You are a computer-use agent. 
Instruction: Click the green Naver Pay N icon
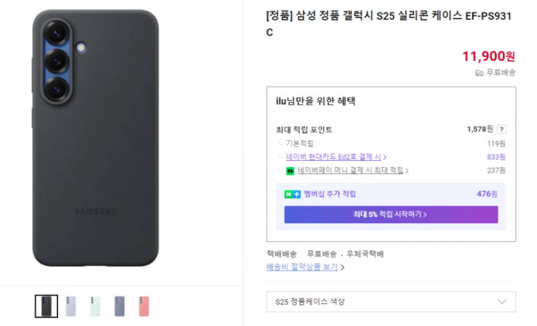click(x=291, y=170)
